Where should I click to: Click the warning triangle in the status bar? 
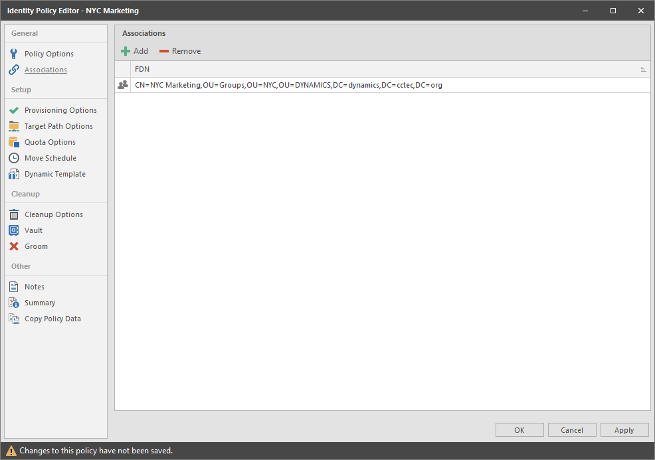[11, 451]
